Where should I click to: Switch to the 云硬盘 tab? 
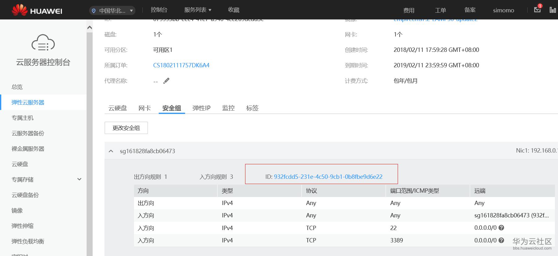[x=118, y=108]
